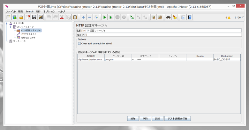Click the Realm column header
This screenshot has height=130, width=249.
coord(200,56)
